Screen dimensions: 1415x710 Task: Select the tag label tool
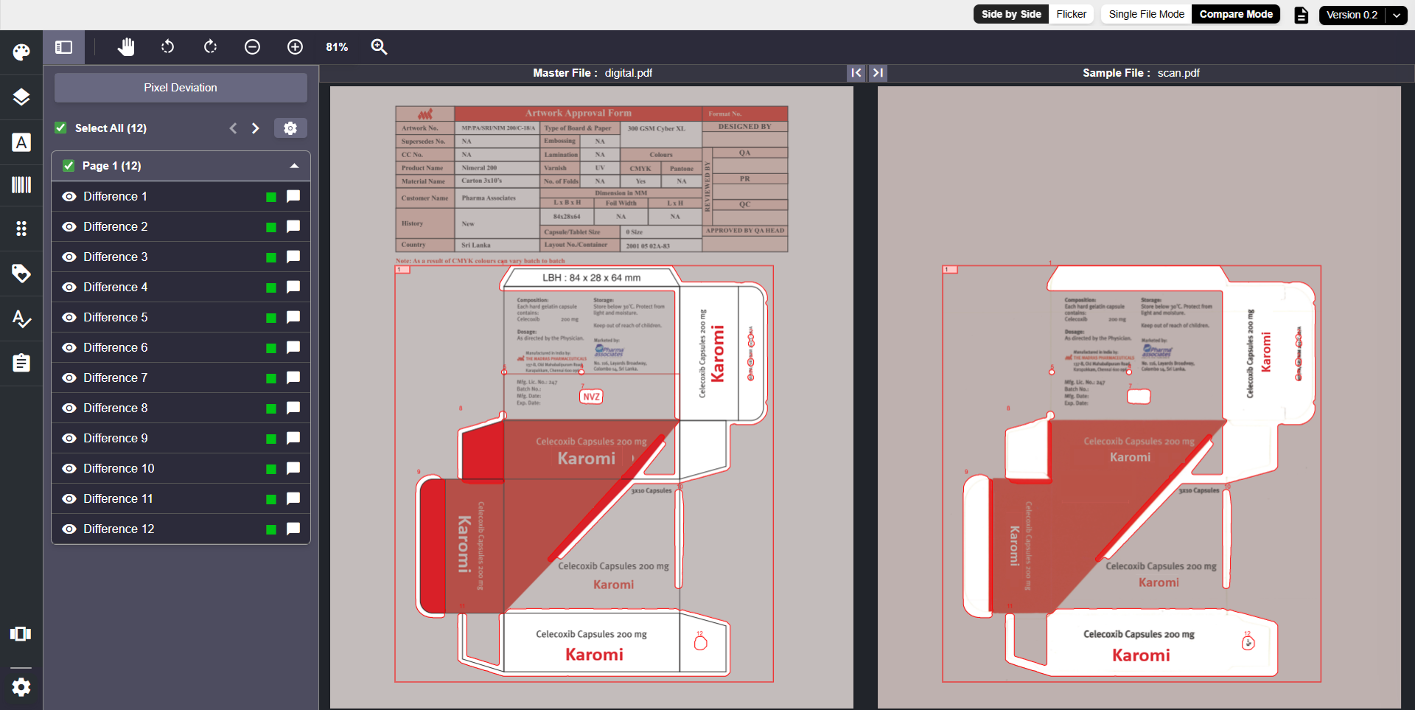click(x=21, y=274)
